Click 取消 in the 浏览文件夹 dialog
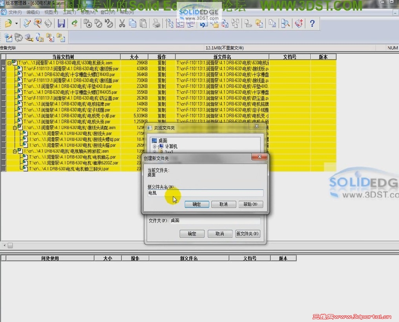 220,234
